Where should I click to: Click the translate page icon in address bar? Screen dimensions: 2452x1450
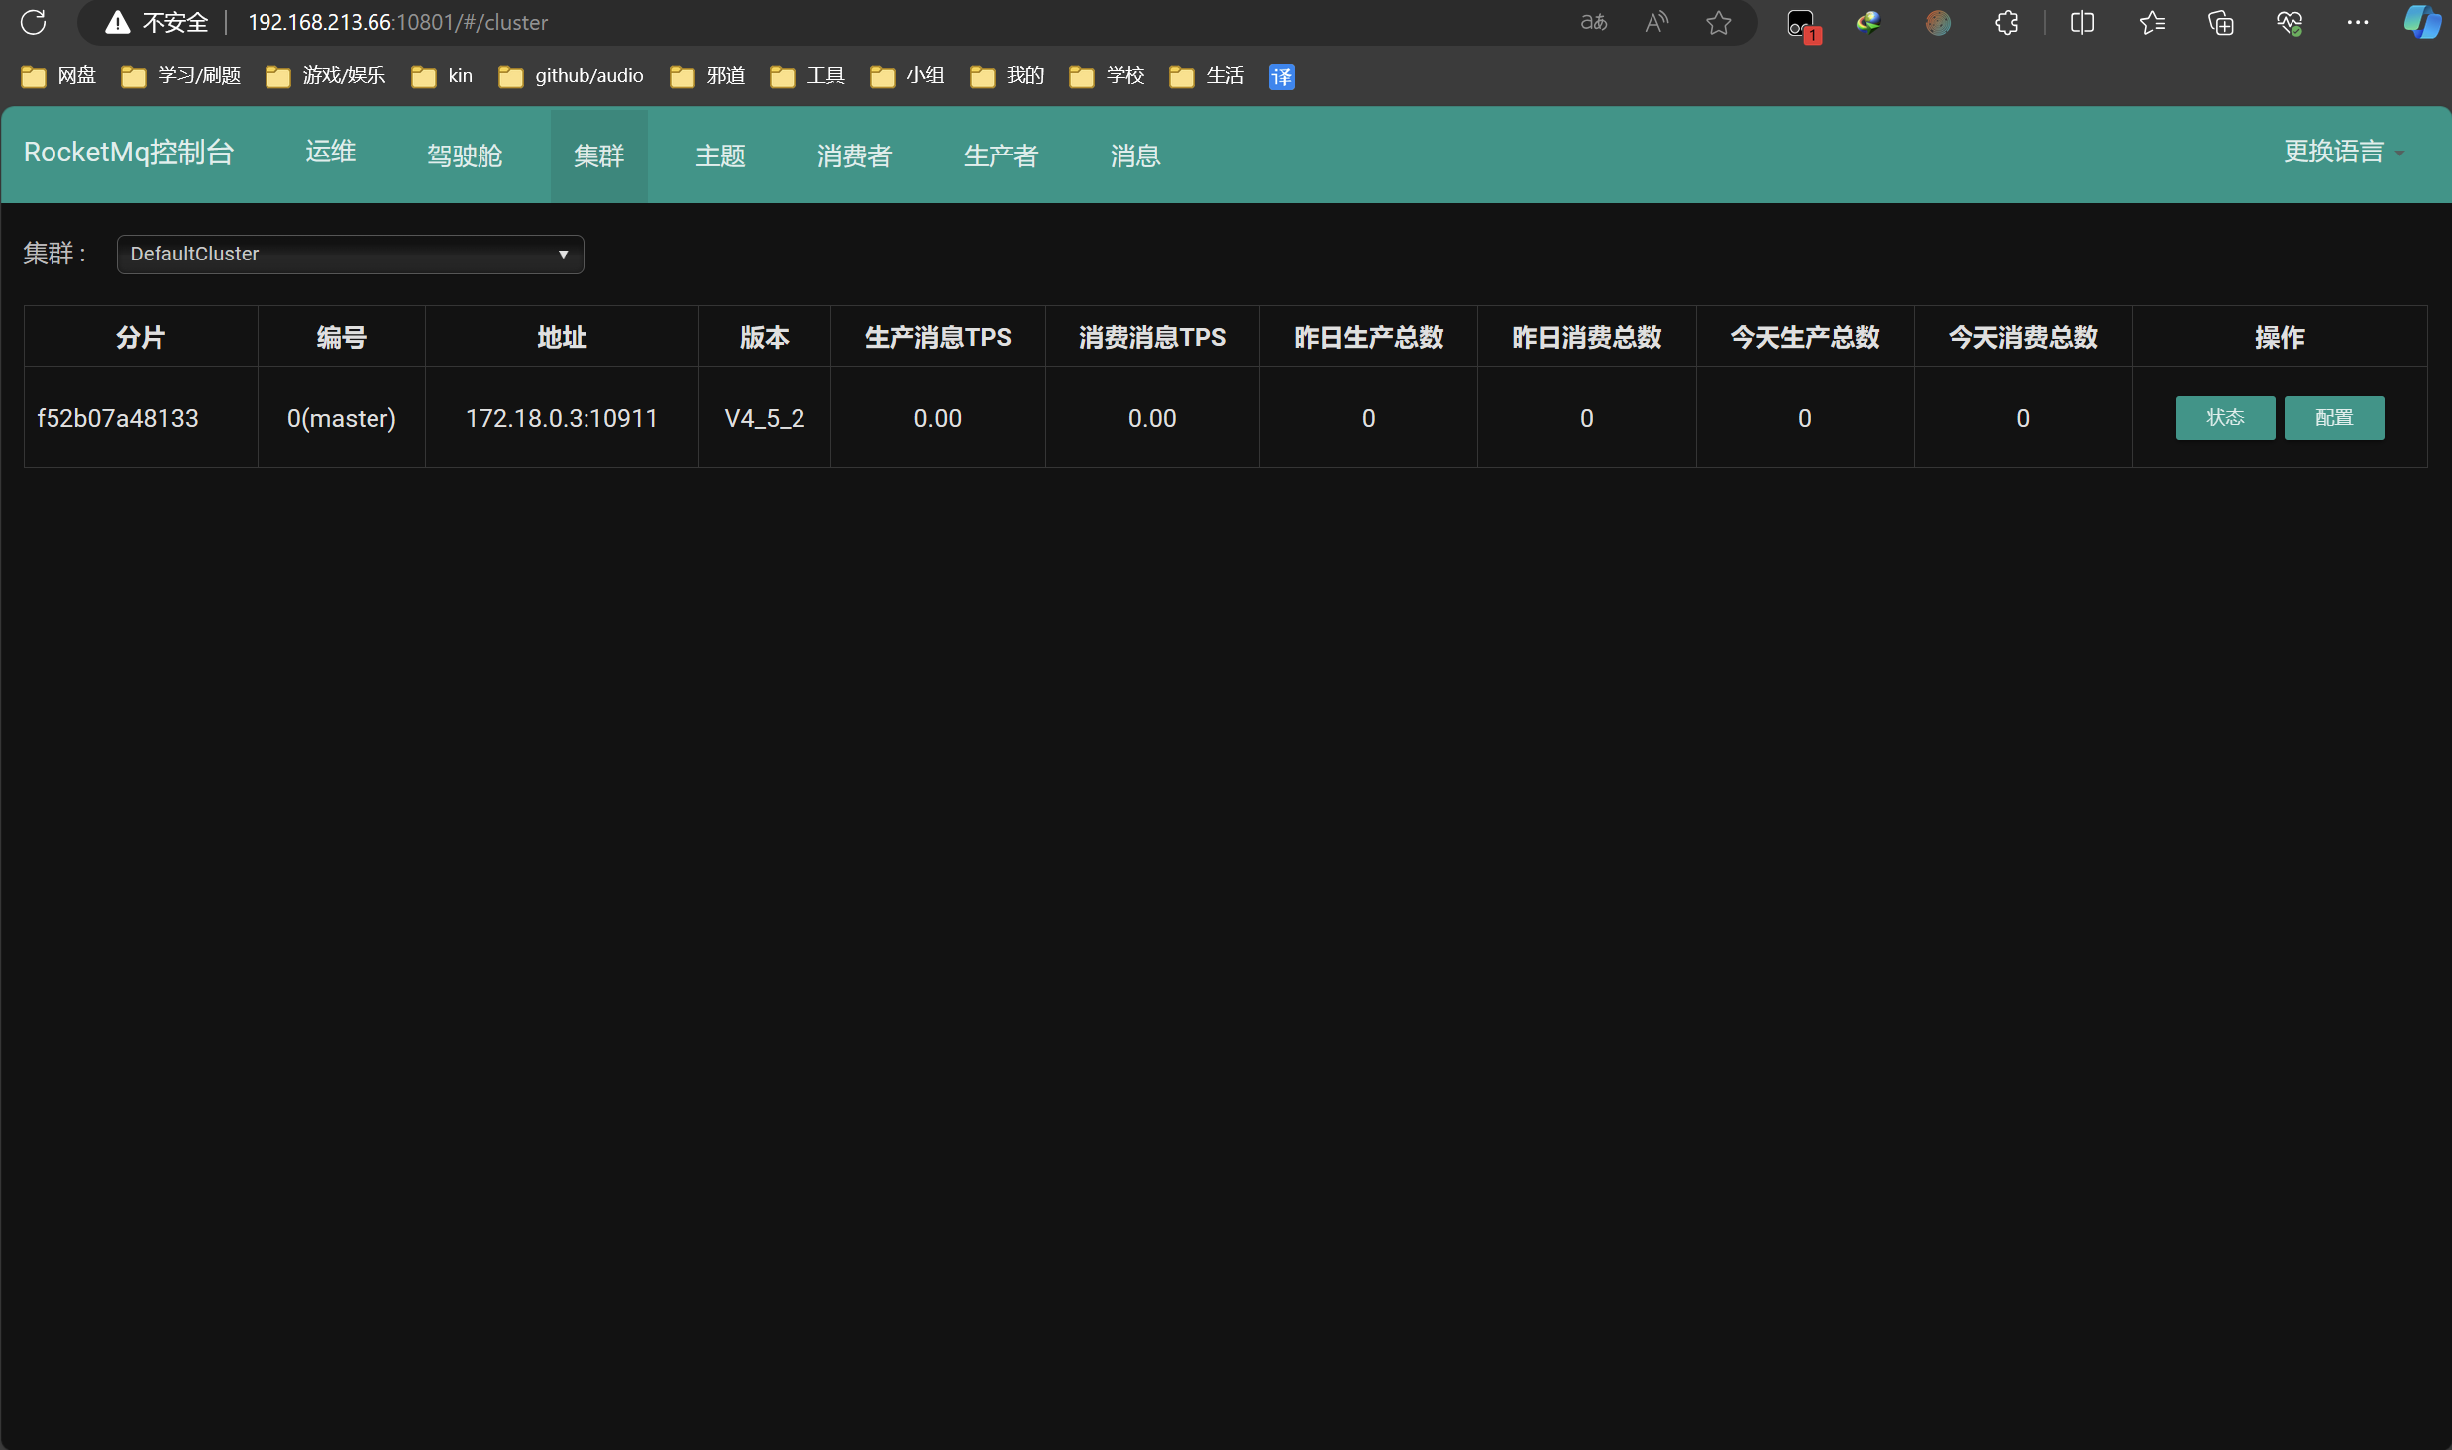pyautogui.click(x=1593, y=22)
